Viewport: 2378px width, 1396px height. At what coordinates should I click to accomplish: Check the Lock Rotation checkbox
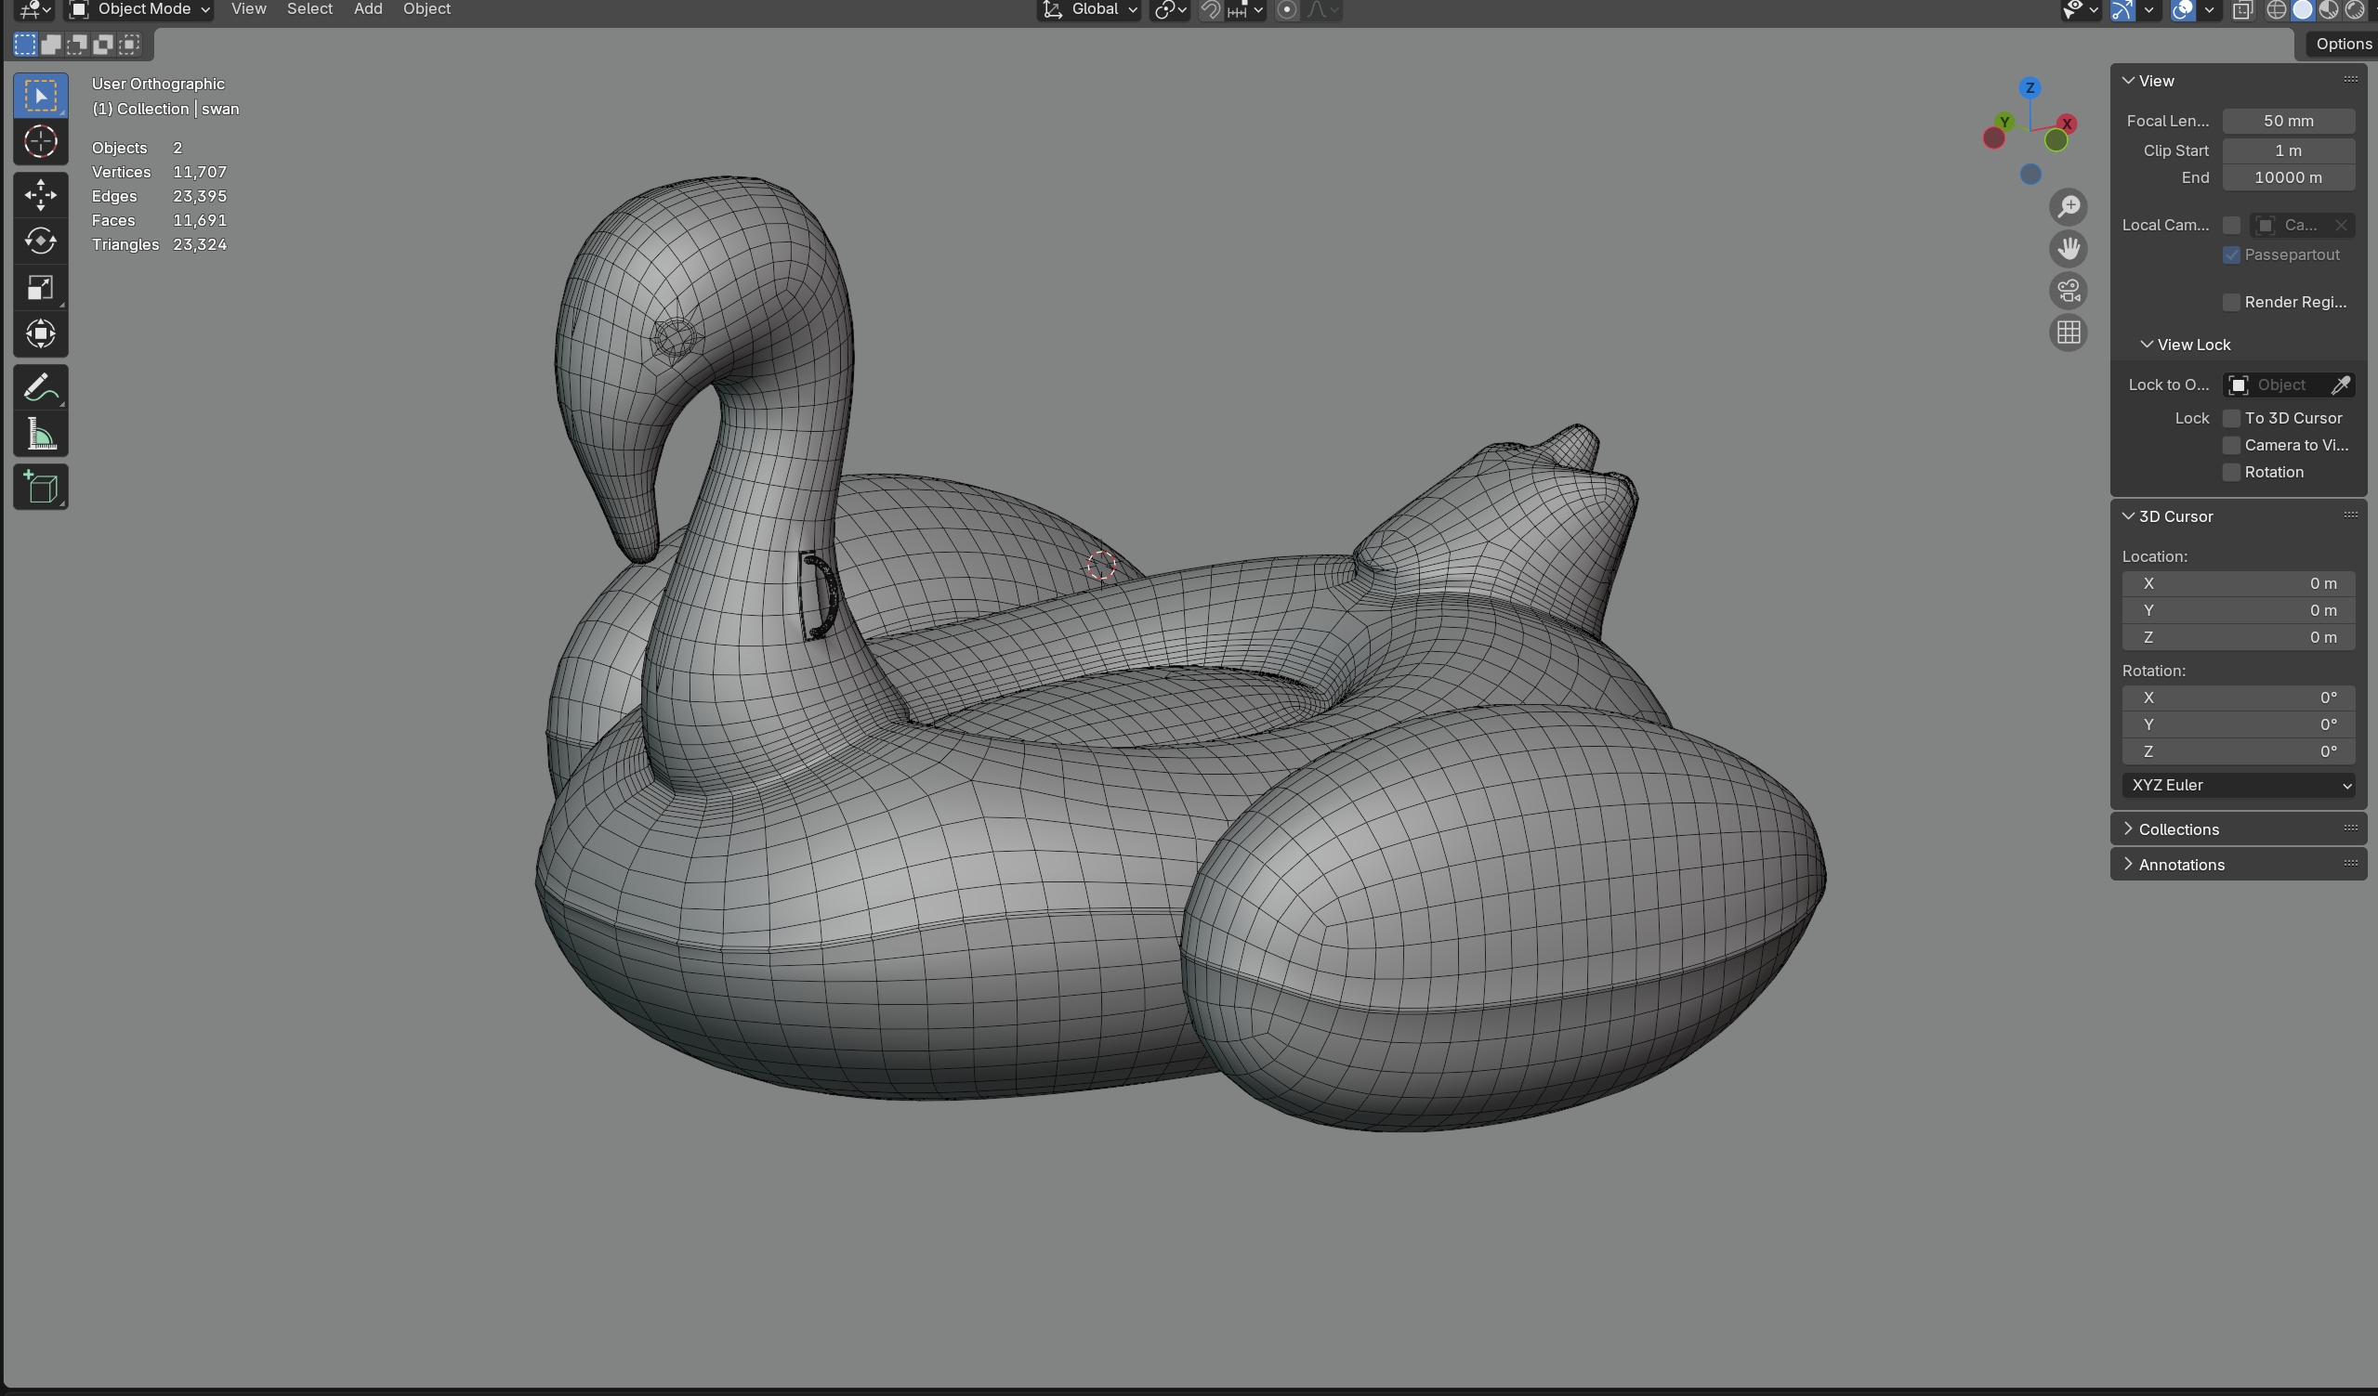point(2232,472)
